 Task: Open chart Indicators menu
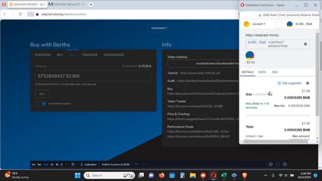tap(89, 164)
